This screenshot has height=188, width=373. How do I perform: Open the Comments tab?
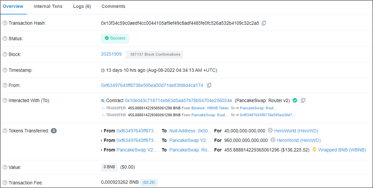point(113,7)
